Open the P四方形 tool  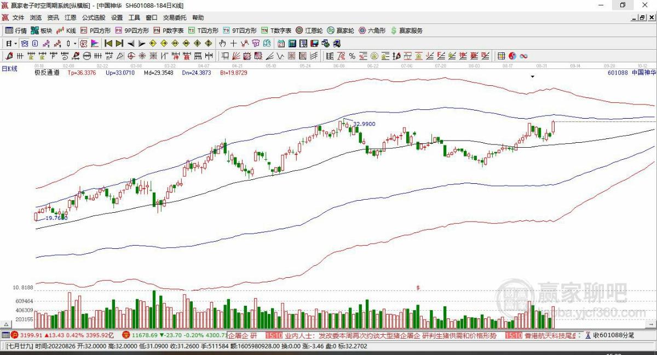coord(96,31)
